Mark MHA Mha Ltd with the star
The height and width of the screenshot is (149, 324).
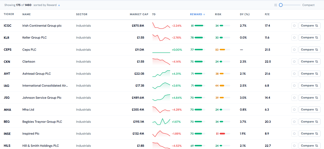pos(294,110)
